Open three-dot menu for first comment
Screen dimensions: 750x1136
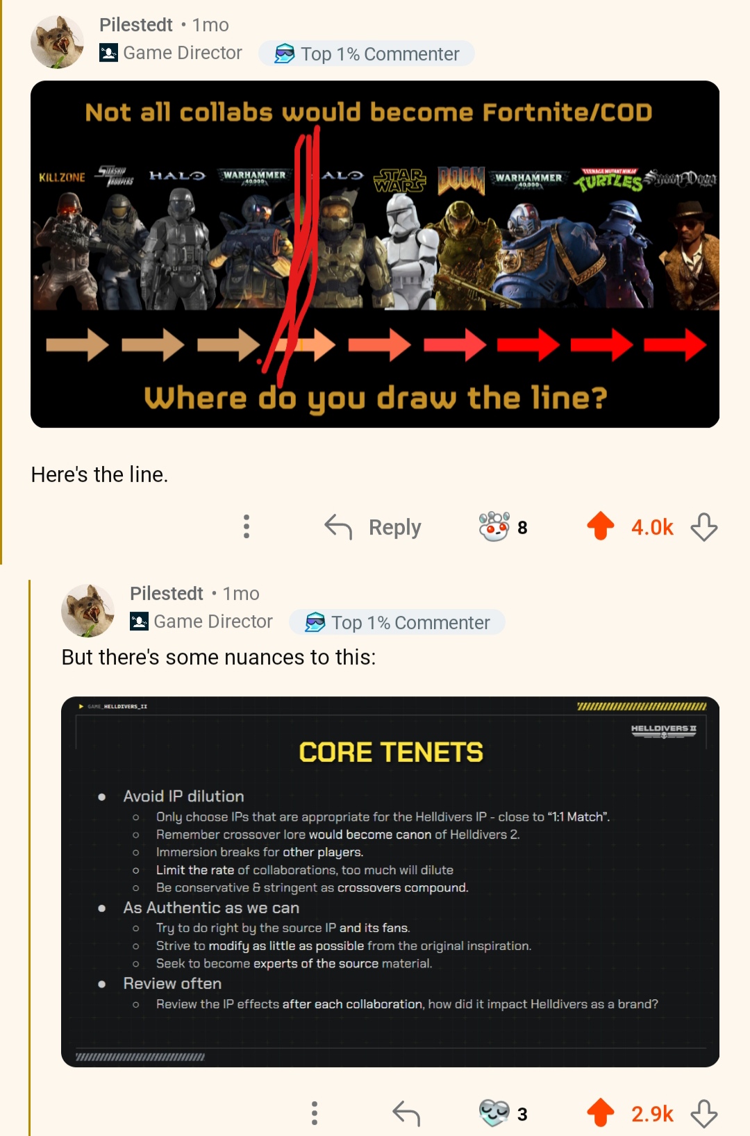pos(246,527)
